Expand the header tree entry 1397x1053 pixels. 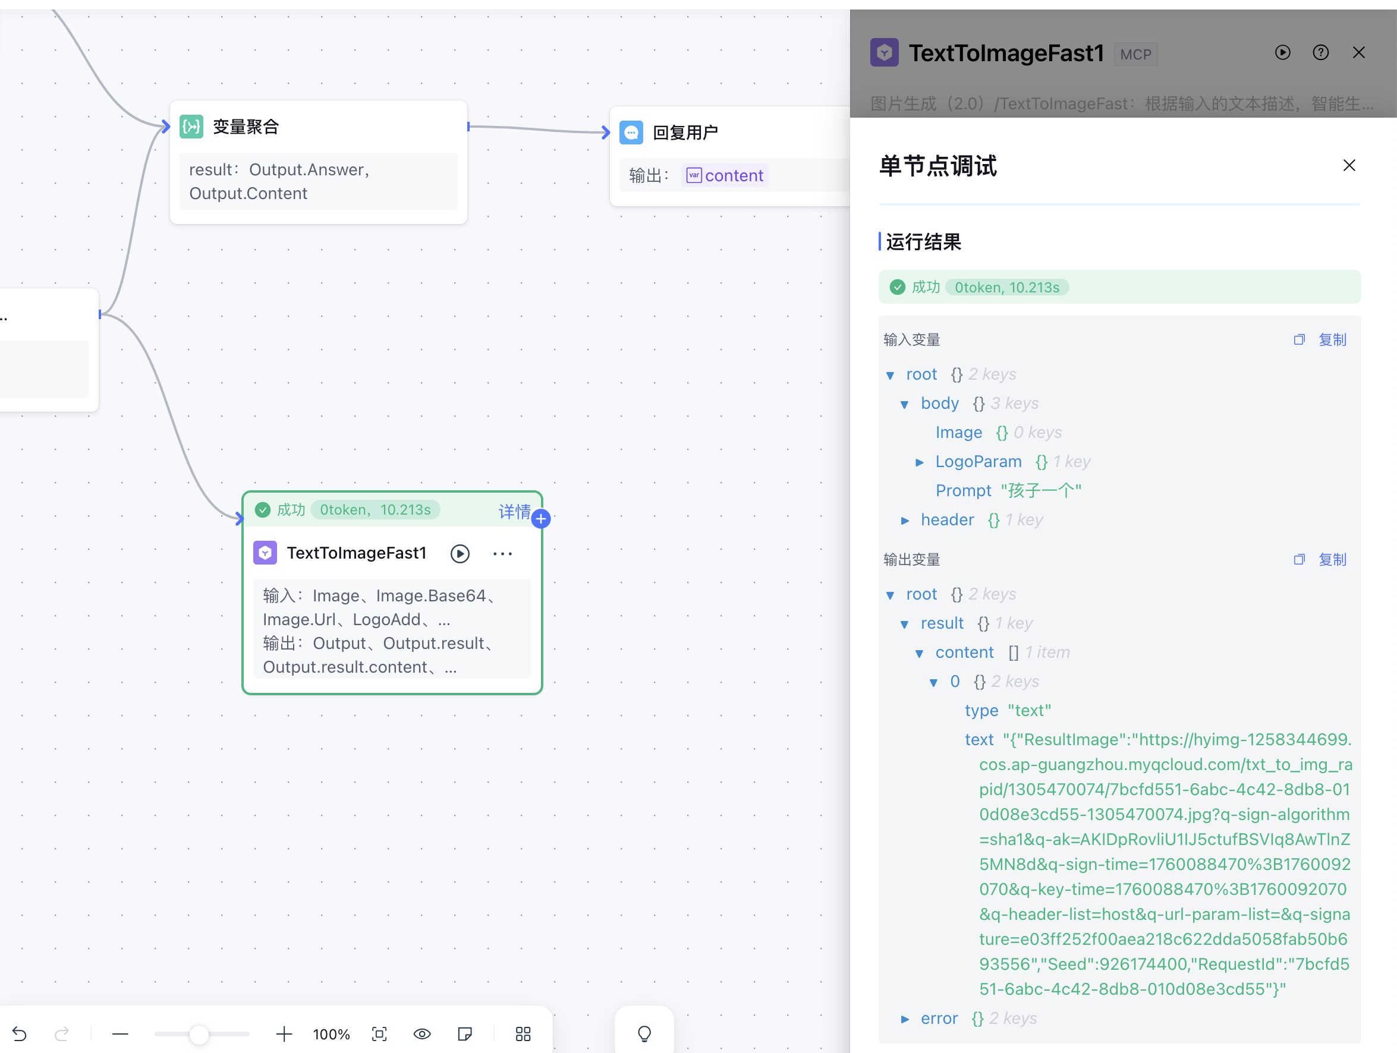point(904,520)
